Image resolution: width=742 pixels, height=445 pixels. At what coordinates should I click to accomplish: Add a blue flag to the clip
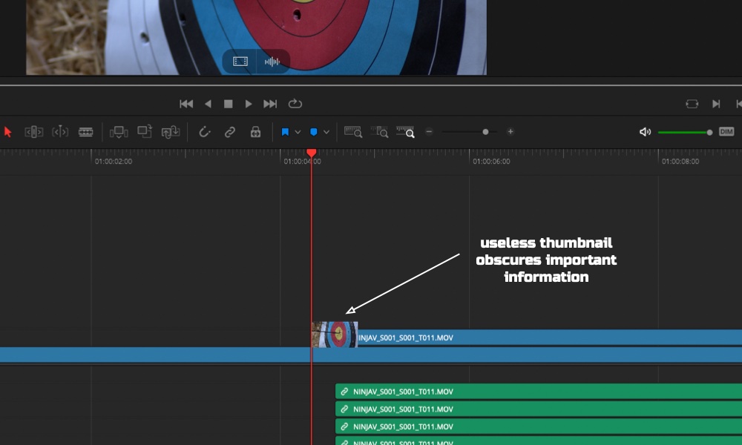click(x=285, y=132)
